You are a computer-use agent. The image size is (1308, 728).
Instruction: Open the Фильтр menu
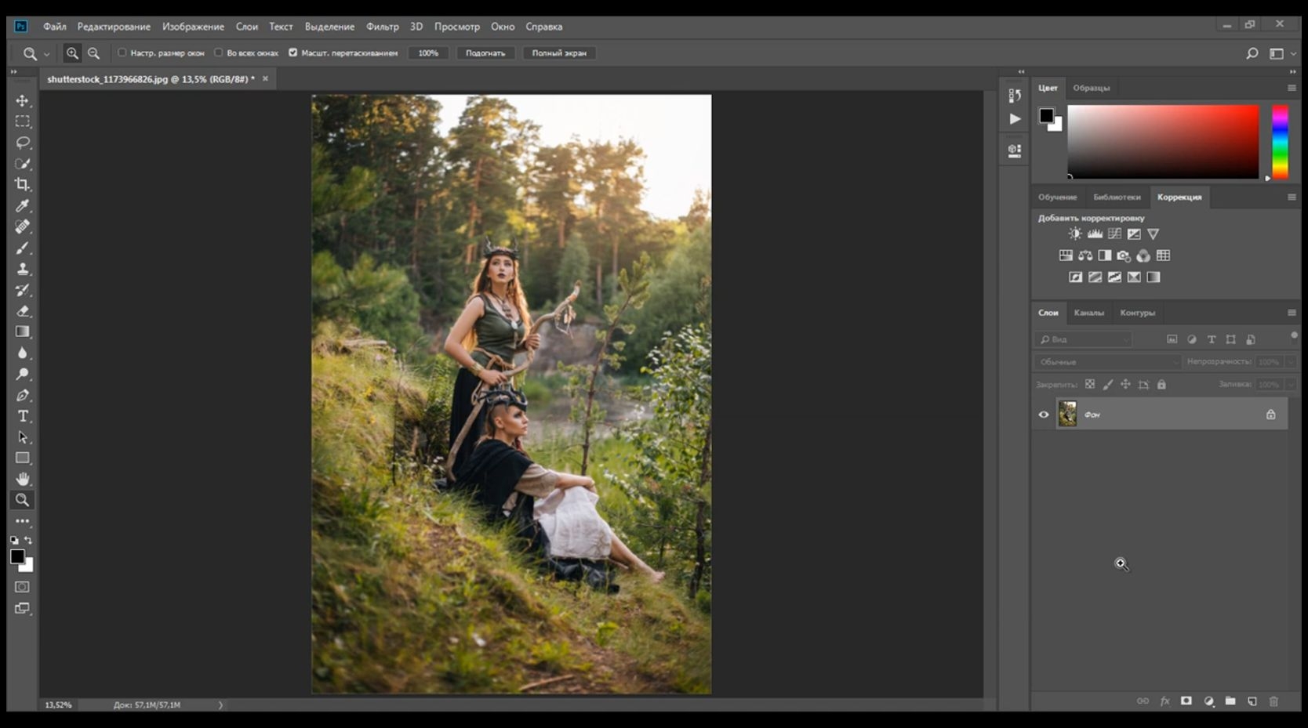click(x=383, y=27)
